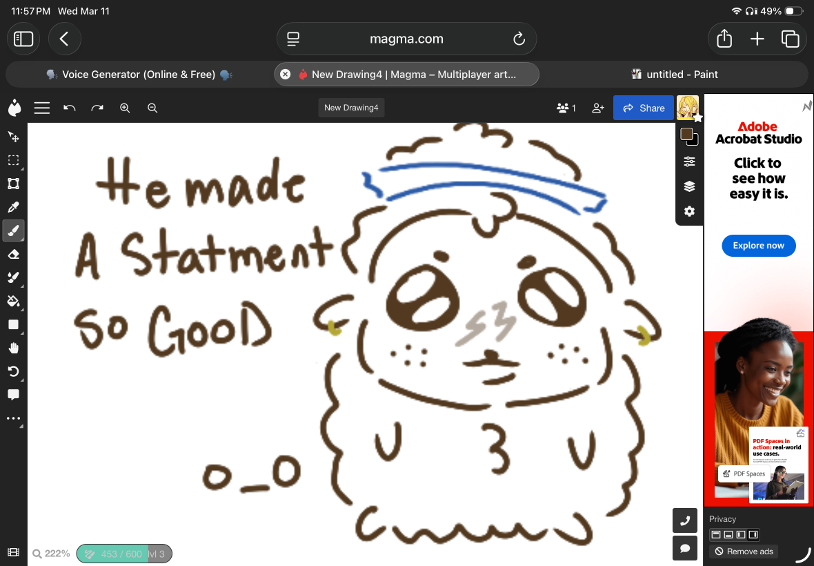Open the user avatar menu
Screen dimensions: 814x566
coord(687,108)
